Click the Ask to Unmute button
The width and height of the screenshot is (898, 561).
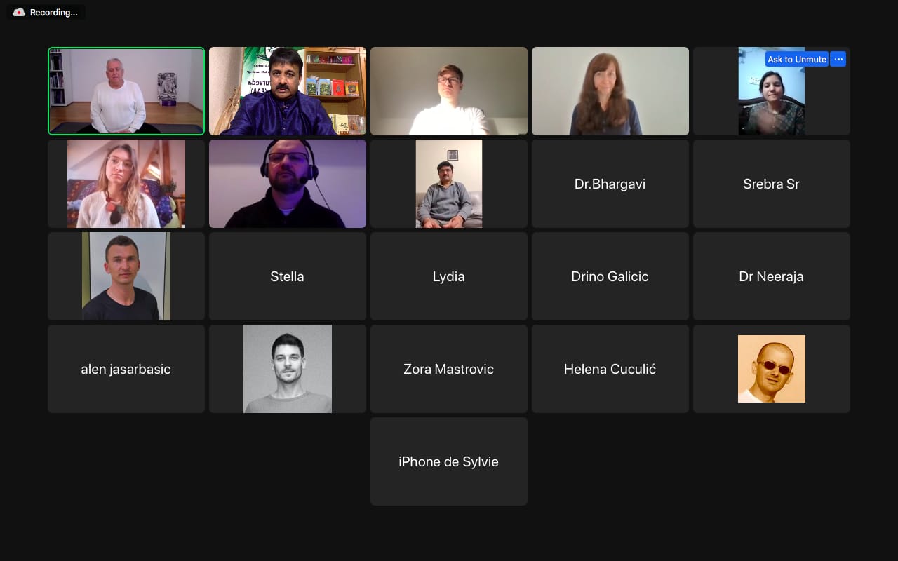click(x=797, y=60)
